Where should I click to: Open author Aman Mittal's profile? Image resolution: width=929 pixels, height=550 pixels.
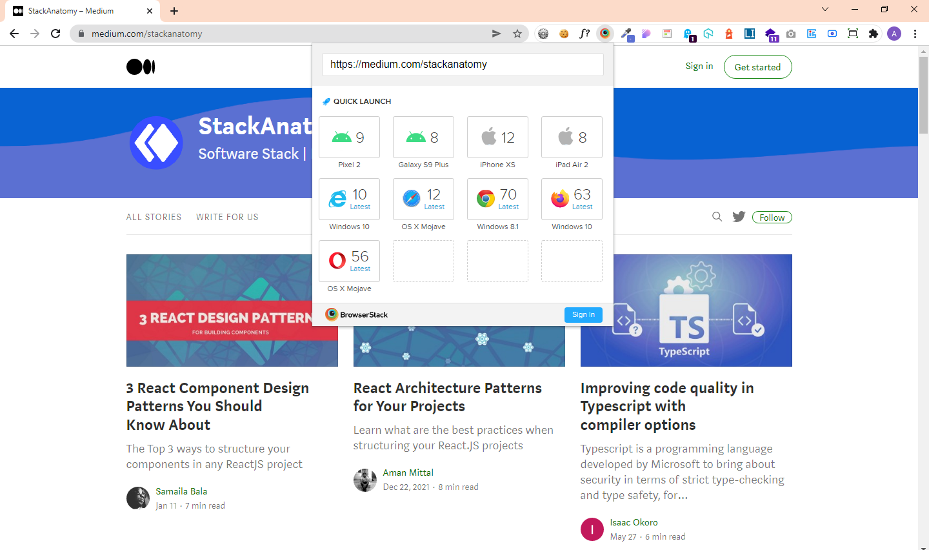click(x=408, y=473)
